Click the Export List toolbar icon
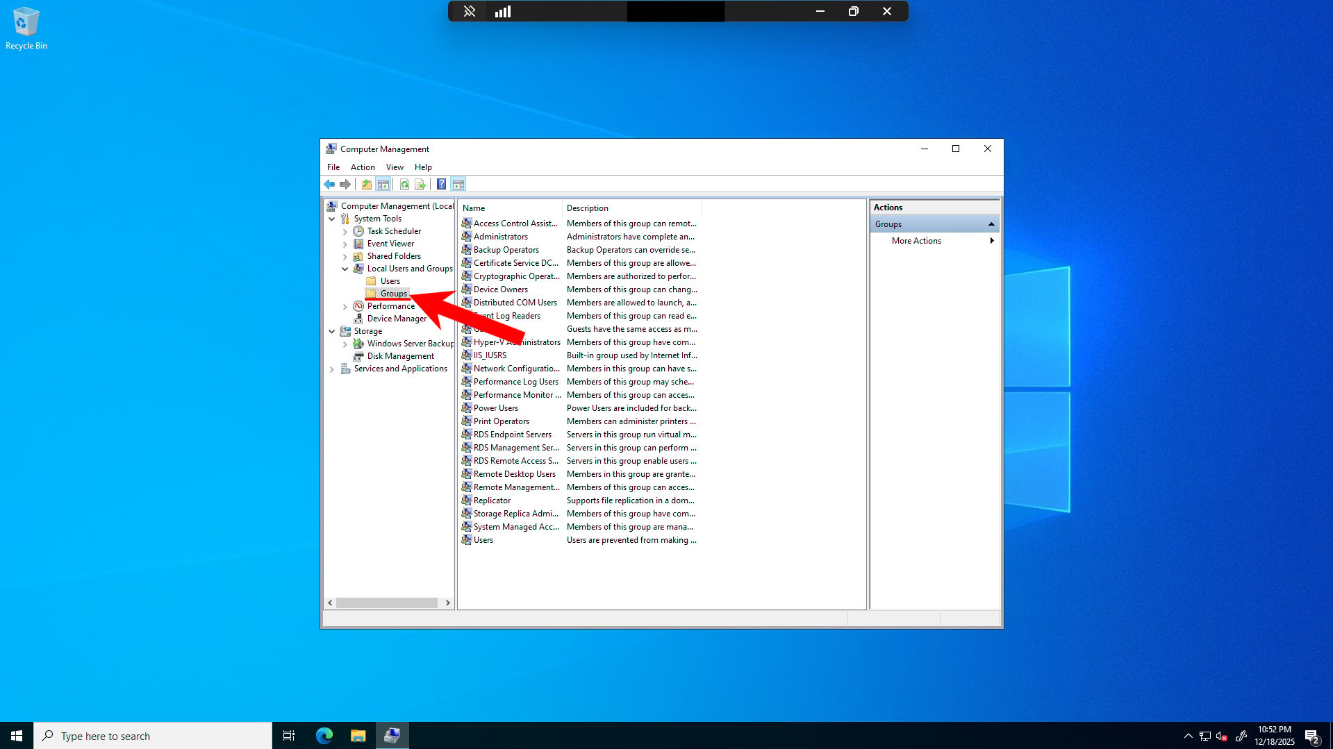This screenshot has width=1333, height=749. click(420, 184)
